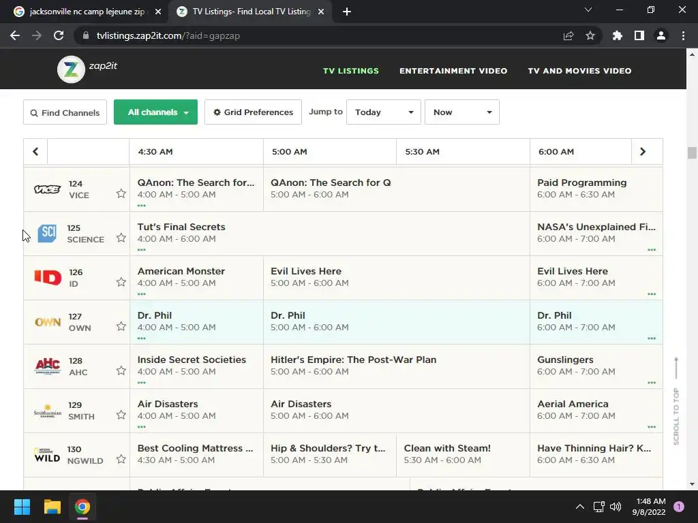Open the VICE channel logo
698x523 pixels.
(47, 189)
